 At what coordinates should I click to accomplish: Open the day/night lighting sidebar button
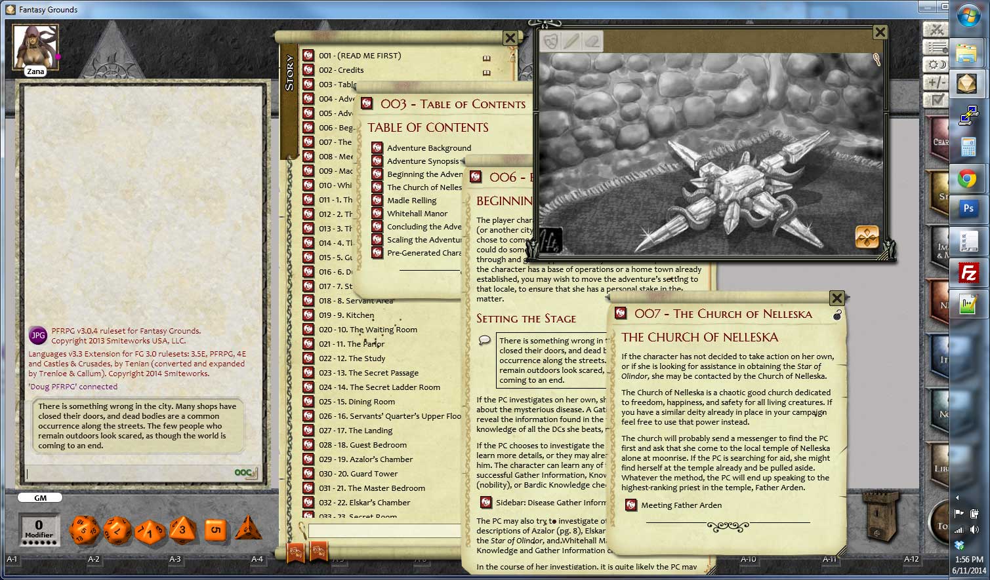click(x=935, y=64)
